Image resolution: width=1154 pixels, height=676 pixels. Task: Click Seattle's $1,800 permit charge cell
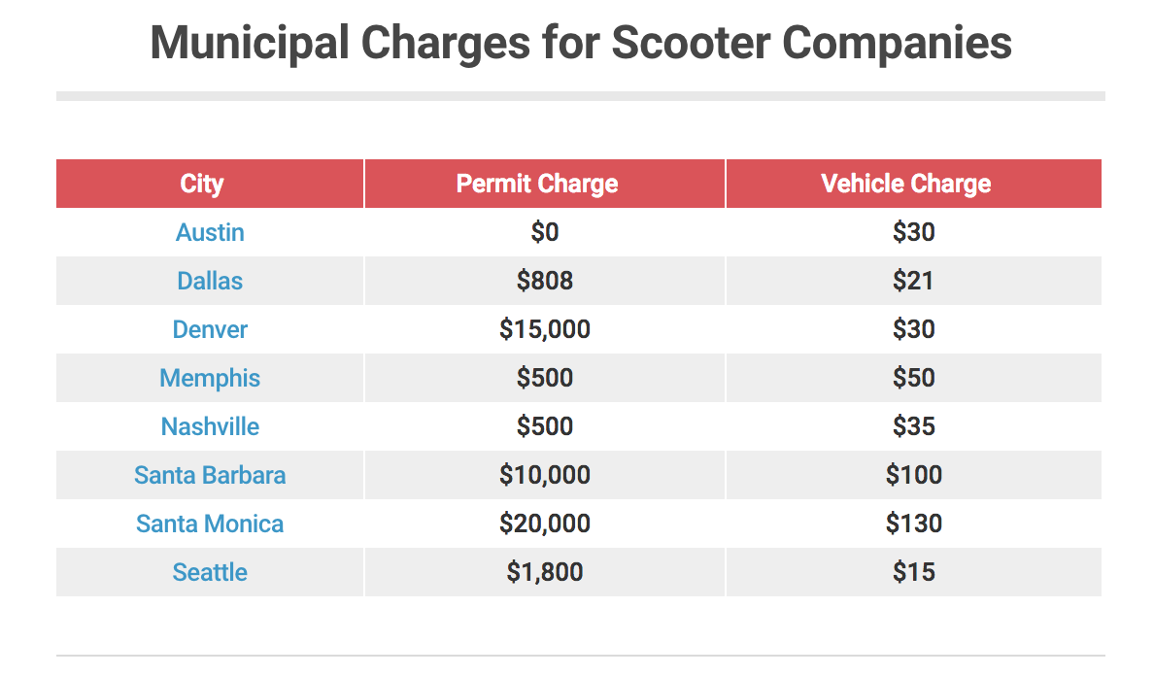click(x=545, y=573)
